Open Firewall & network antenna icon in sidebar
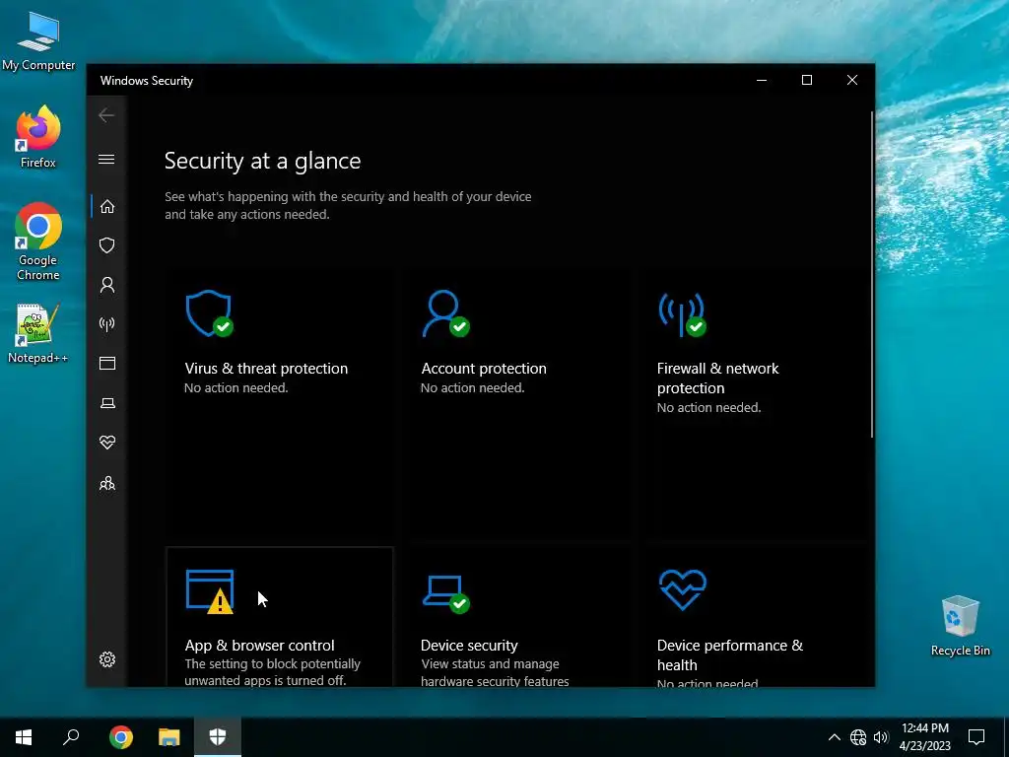 (x=106, y=323)
